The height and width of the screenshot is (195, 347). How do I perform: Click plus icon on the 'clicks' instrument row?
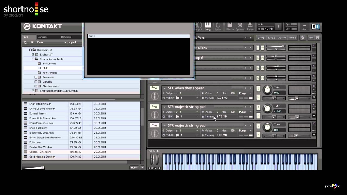(x=314, y=50)
